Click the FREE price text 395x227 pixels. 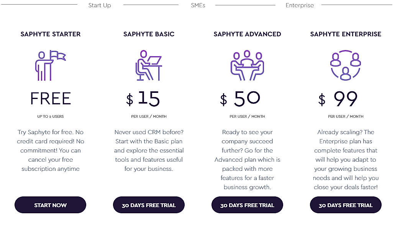(x=50, y=99)
